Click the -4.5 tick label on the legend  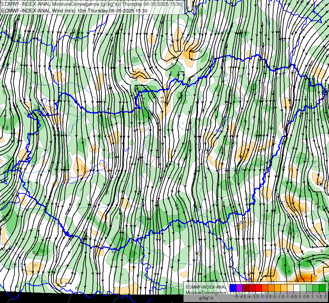pyautogui.click(x=242, y=297)
